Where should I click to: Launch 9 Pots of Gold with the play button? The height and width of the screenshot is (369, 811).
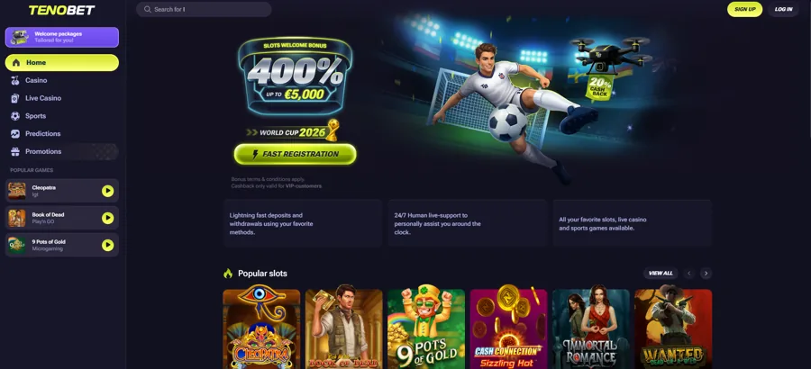107,245
